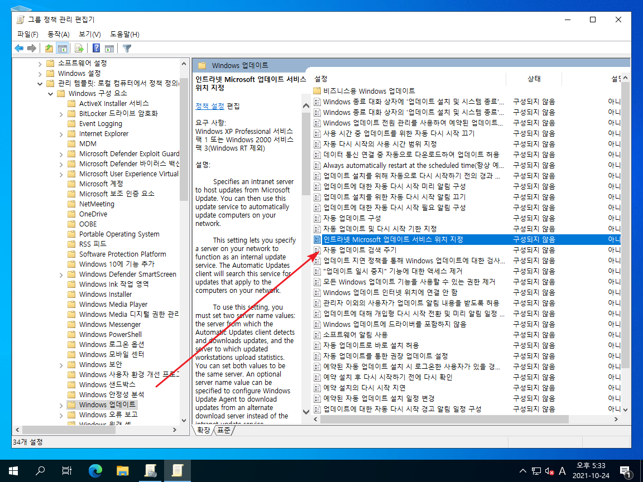Click the Forward arrow toolbar icon
Image resolution: width=643 pixels, height=482 pixels.
tap(32, 49)
